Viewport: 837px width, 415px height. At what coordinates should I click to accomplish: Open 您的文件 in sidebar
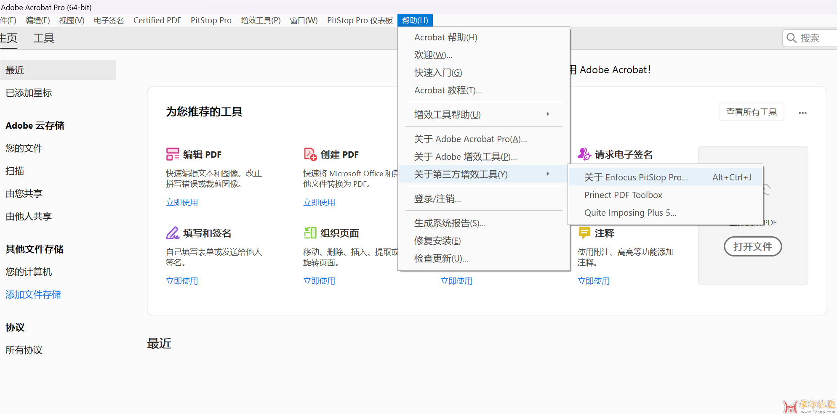pos(24,148)
